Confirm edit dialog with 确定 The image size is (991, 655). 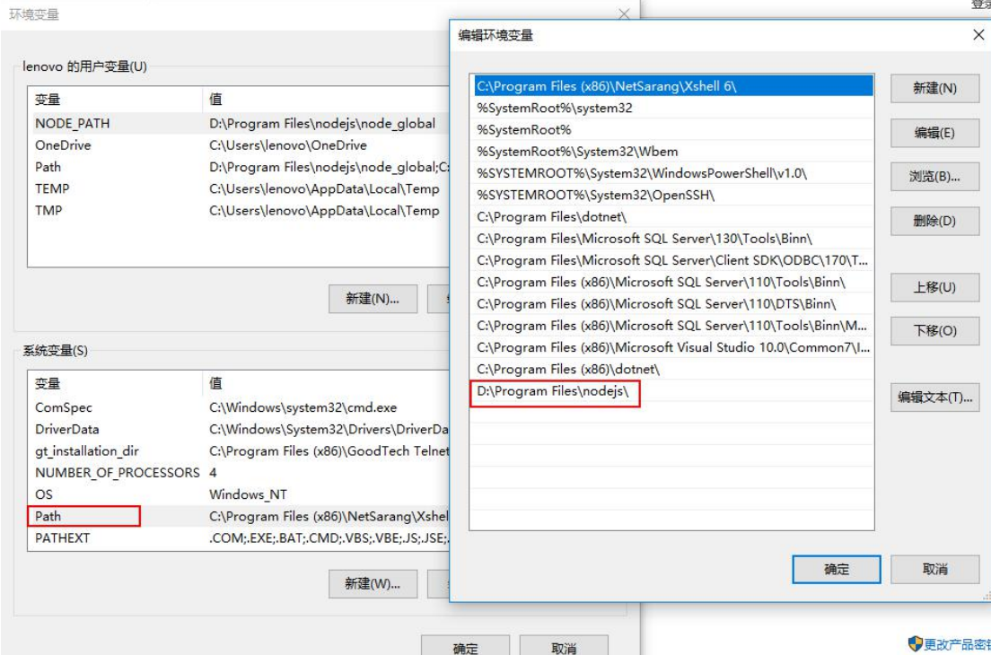pos(837,569)
